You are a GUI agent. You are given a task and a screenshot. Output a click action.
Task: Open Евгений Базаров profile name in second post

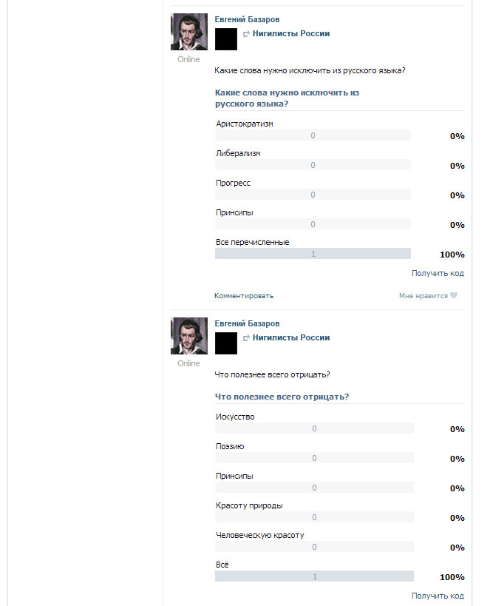click(x=247, y=323)
